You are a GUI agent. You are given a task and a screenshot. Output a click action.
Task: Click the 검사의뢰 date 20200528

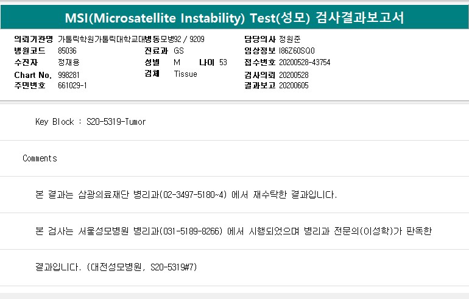294,74
